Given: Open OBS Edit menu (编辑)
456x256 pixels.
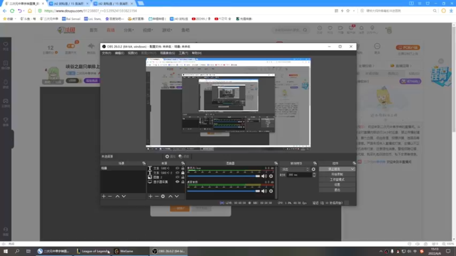Looking at the screenshot, I should (x=119, y=53).
